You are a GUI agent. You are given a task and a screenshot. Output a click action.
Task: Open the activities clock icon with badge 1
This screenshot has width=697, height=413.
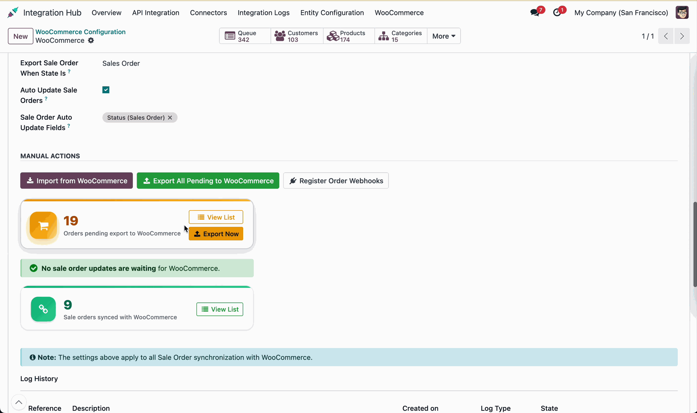tap(557, 13)
